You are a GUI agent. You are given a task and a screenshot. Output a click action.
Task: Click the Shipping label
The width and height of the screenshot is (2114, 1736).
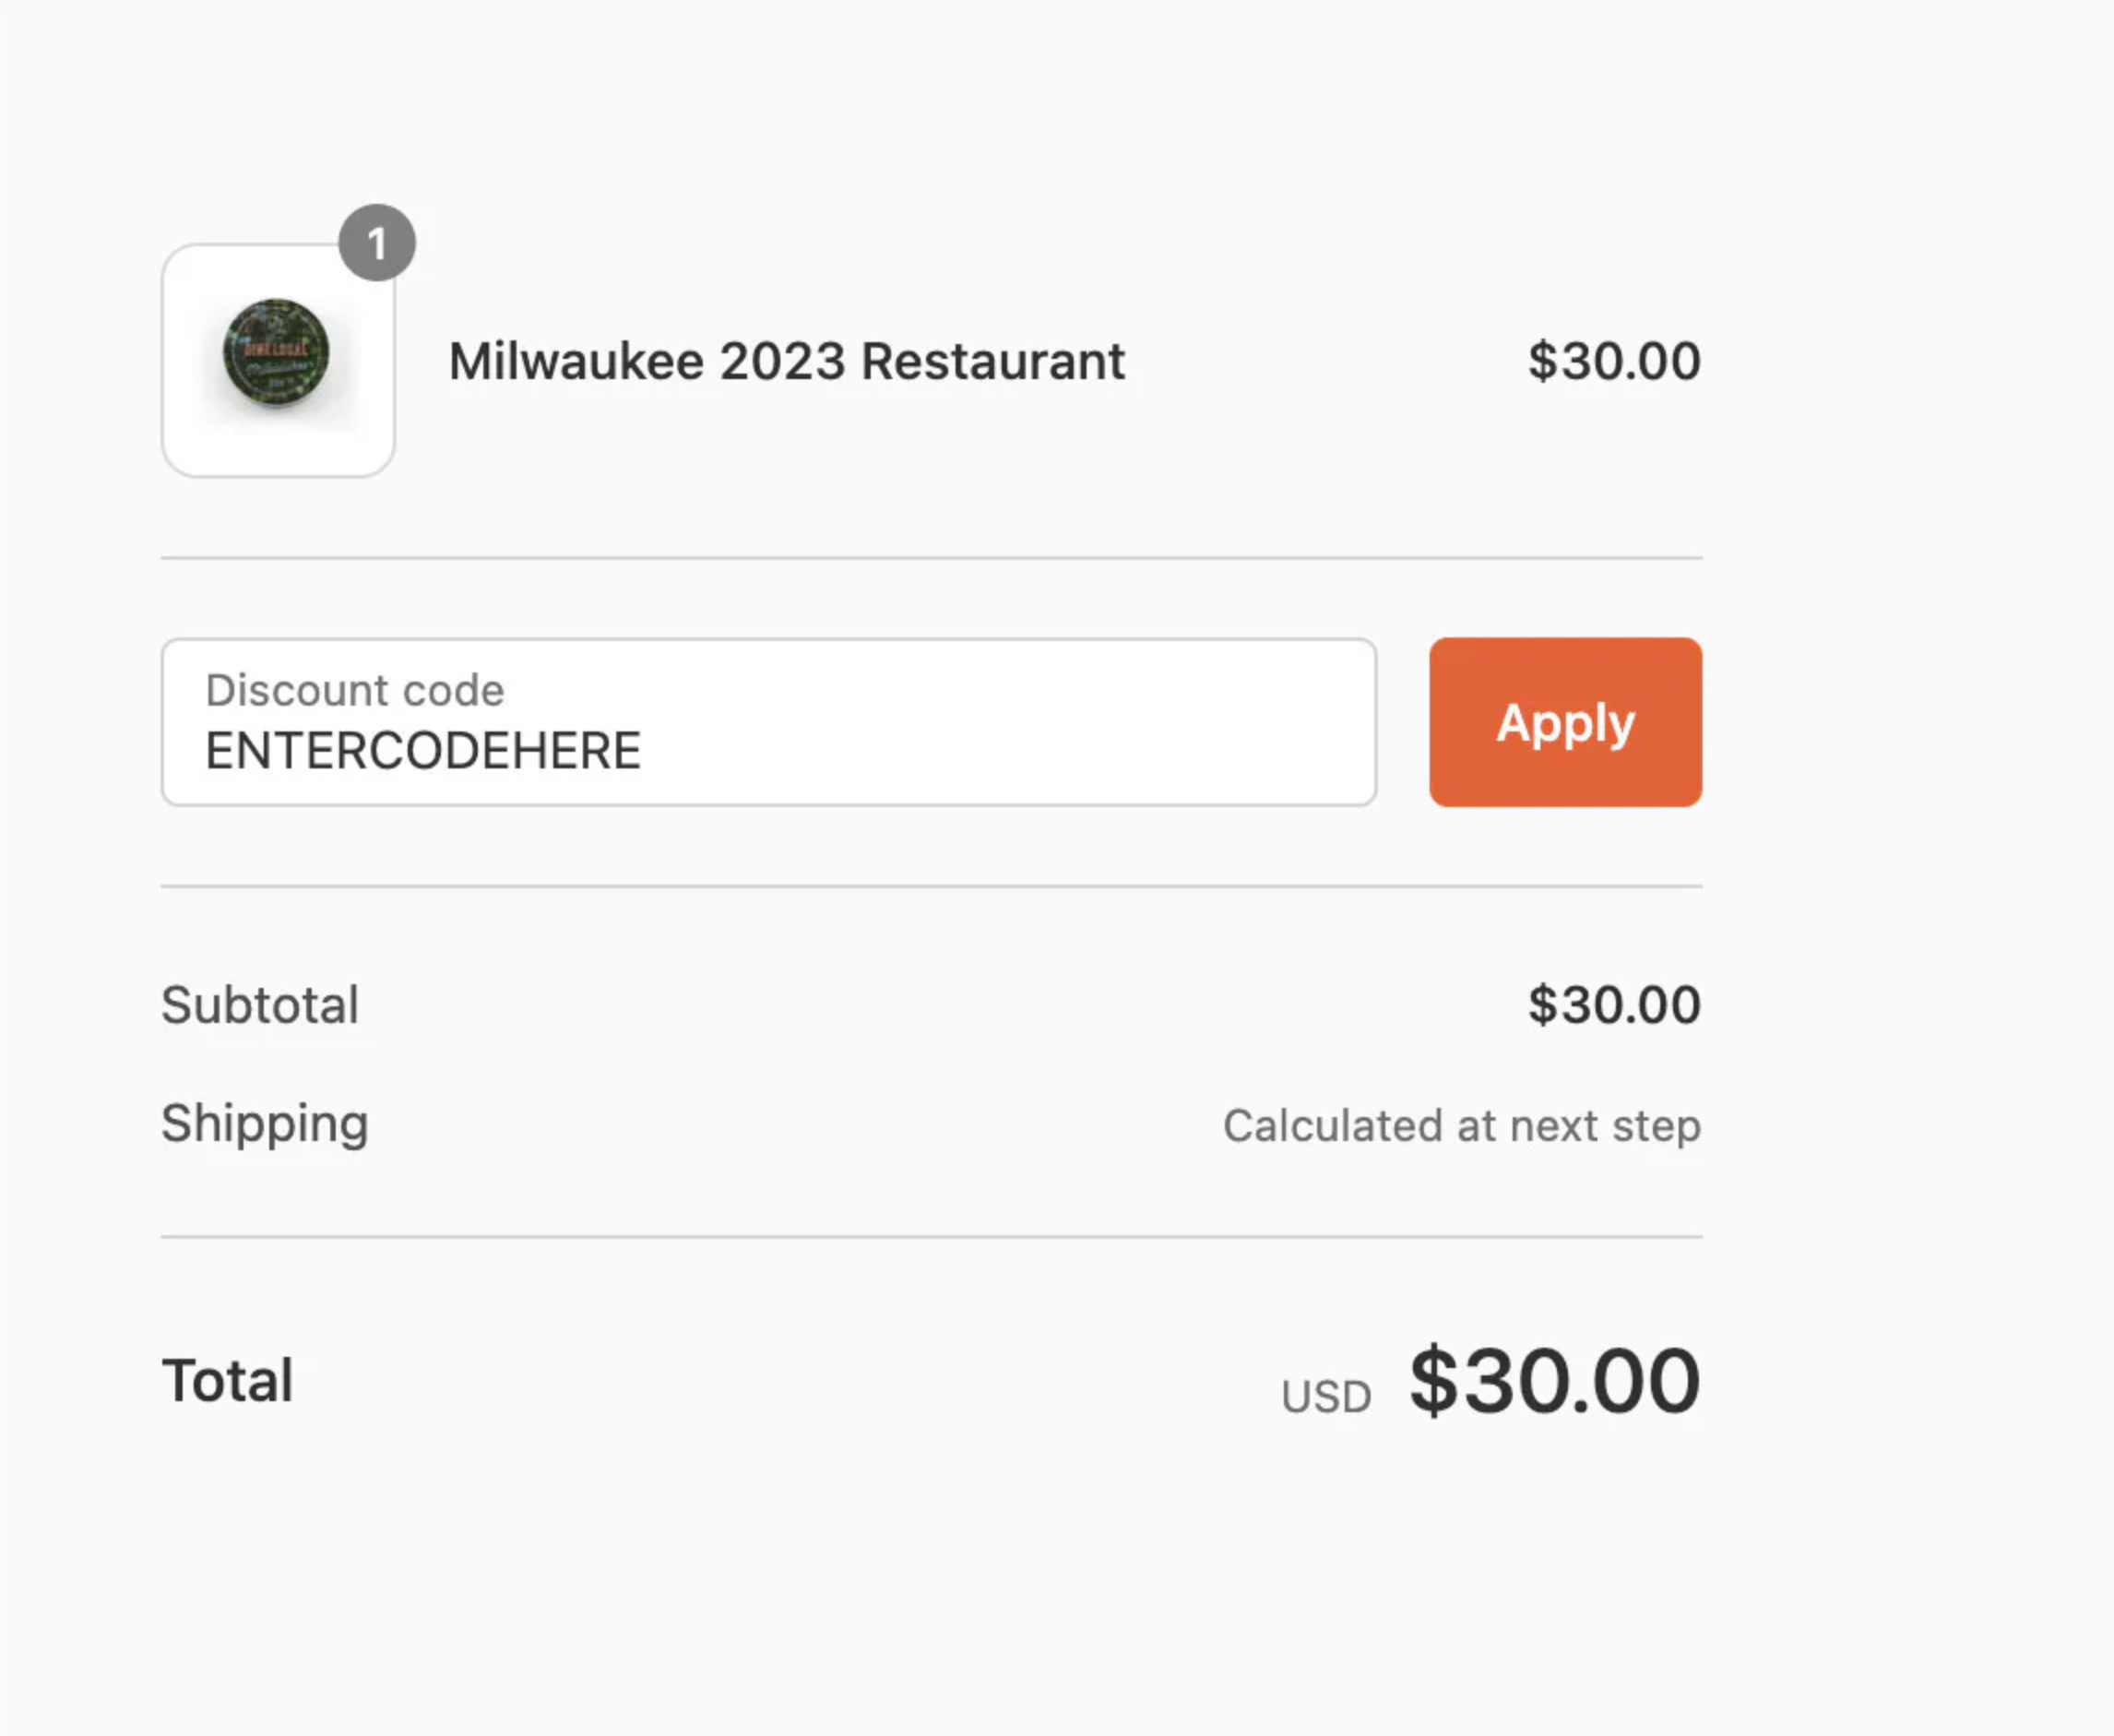click(x=265, y=1123)
